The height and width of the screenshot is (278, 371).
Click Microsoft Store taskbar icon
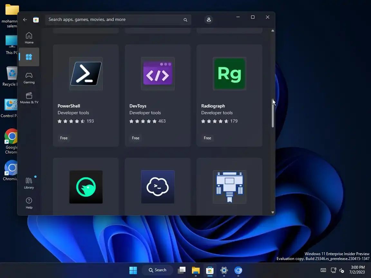210,270
